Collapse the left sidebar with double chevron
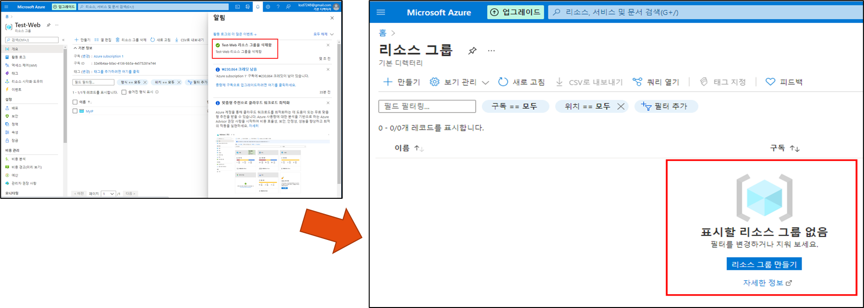864x308 pixels. click(x=63, y=40)
